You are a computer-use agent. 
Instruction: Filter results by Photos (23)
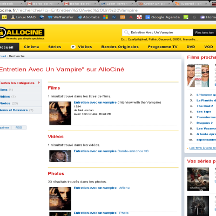pos(21,103)
